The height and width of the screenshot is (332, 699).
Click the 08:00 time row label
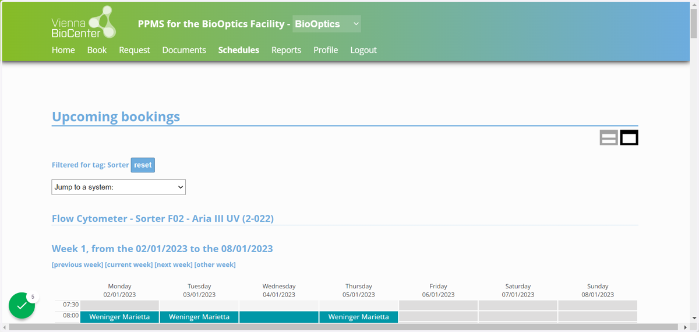click(x=70, y=316)
